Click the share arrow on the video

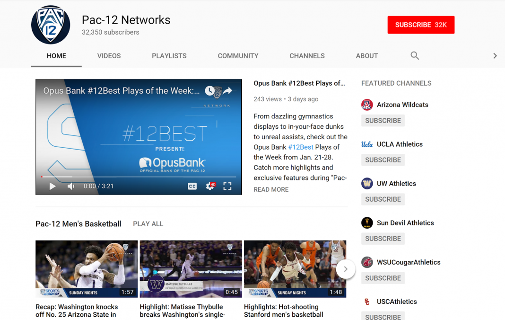(227, 90)
